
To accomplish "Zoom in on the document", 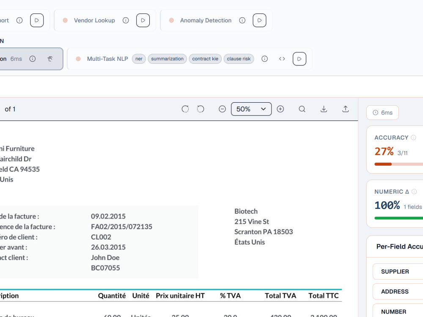I will pos(280,109).
